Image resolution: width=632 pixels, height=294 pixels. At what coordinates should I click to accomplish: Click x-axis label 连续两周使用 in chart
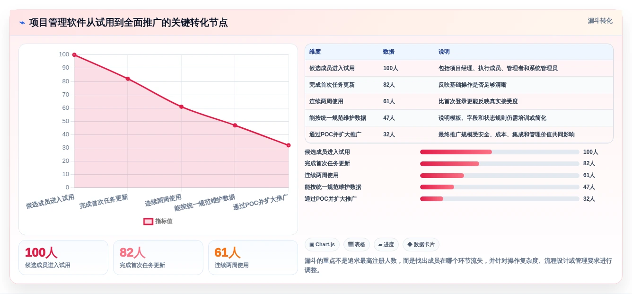point(163,200)
